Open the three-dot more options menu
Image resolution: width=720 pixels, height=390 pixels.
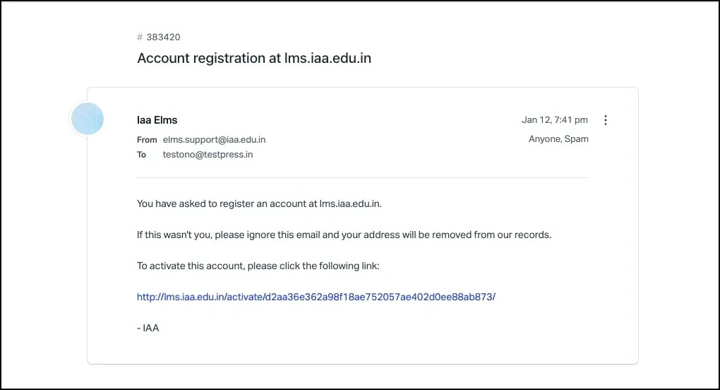[605, 120]
